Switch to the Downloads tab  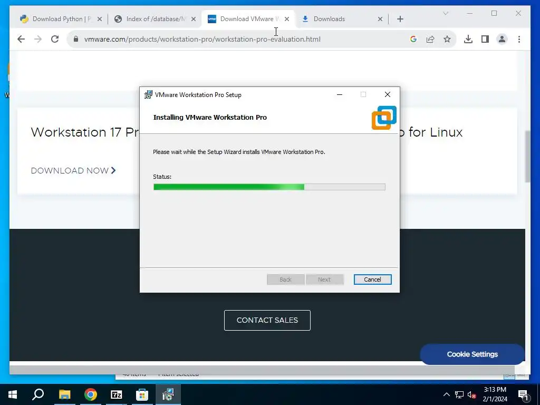[342, 19]
